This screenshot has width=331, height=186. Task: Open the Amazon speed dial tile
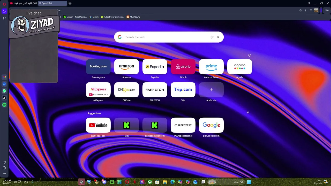126,67
